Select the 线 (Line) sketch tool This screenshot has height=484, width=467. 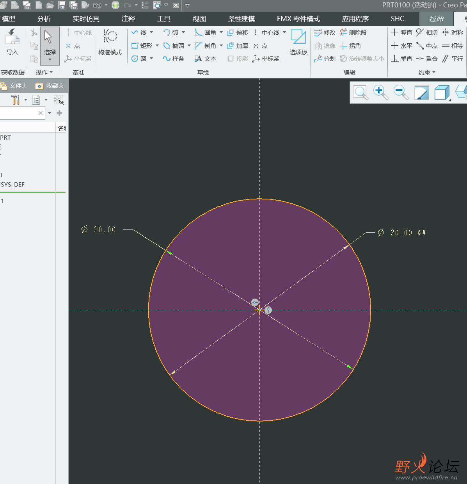[x=139, y=32]
